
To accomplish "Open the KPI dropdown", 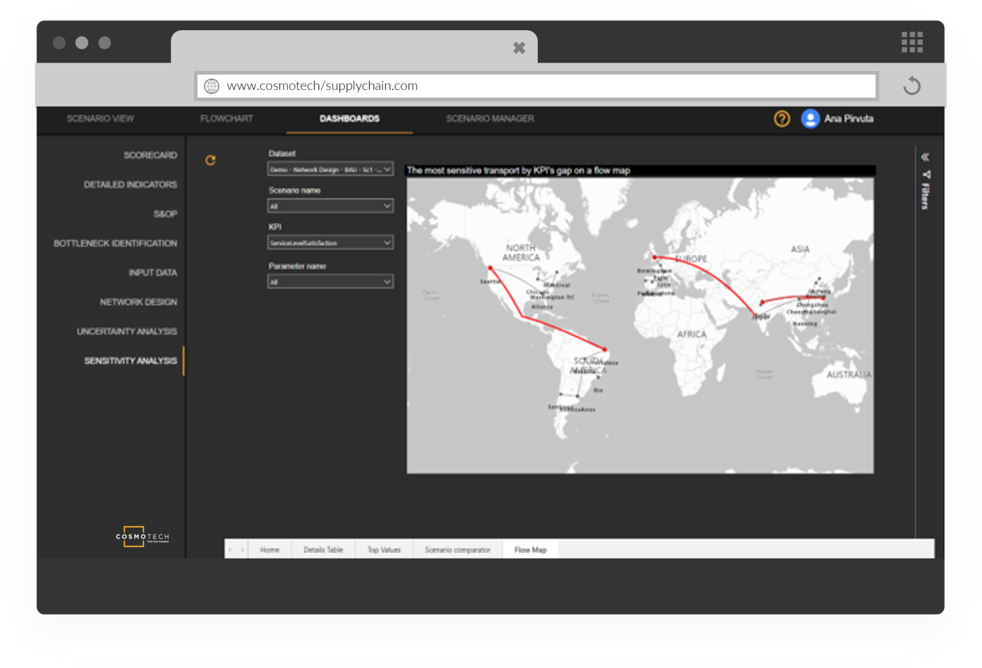I will click(330, 243).
